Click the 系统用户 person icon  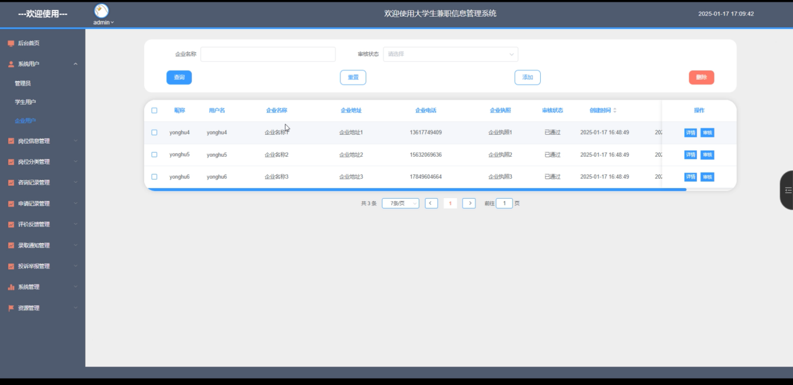click(x=11, y=64)
